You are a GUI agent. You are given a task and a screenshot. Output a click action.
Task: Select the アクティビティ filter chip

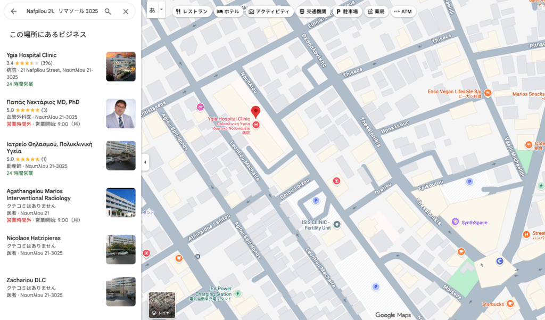point(269,12)
